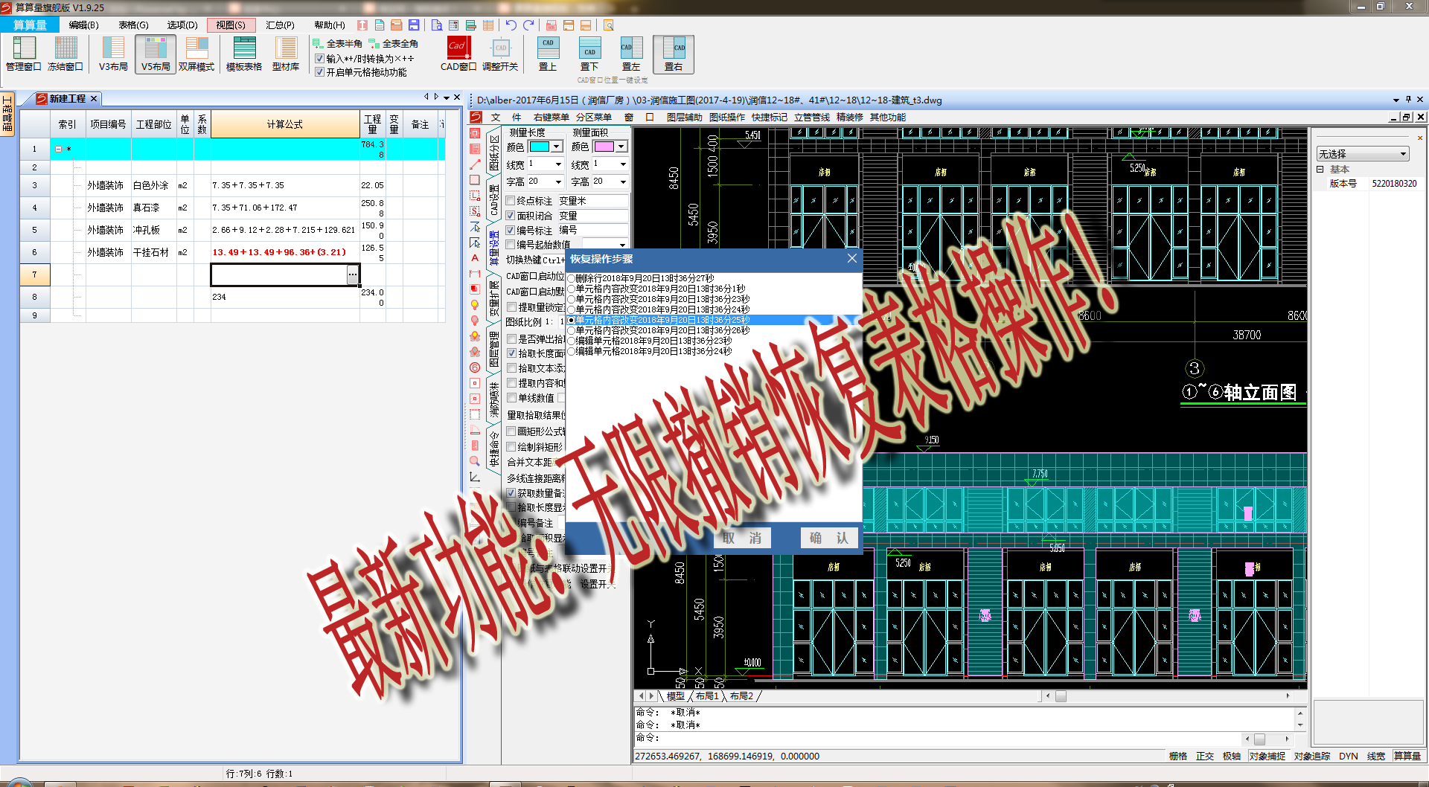Open the 模板表格 template table
The width and height of the screenshot is (1429, 787).
pos(244,54)
